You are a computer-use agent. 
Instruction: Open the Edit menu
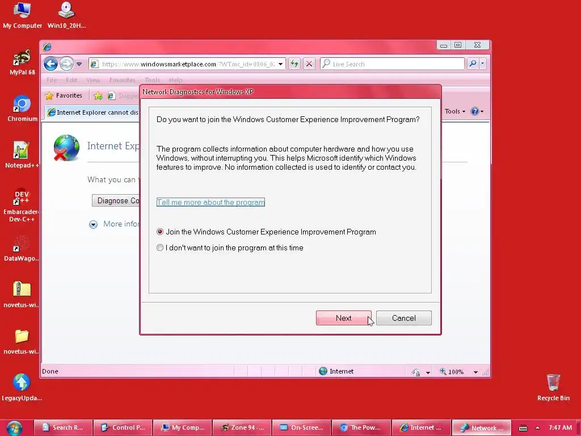coord(71,80)
